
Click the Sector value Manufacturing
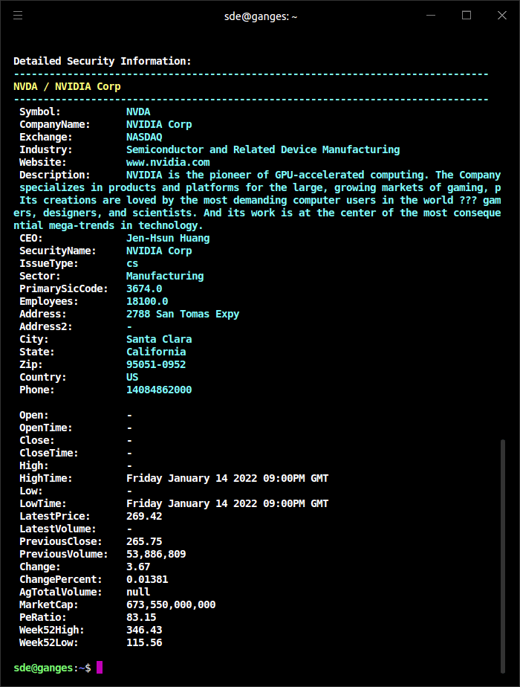click(x=165, y=277)
